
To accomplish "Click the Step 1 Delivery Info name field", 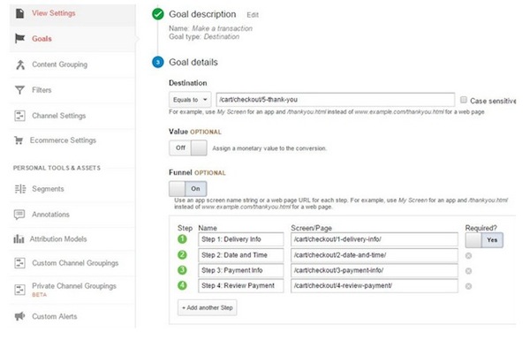I will 241,239.
